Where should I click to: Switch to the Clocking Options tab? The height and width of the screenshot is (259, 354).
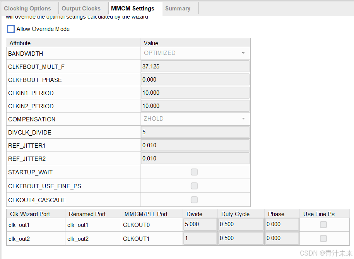point(27,8)
